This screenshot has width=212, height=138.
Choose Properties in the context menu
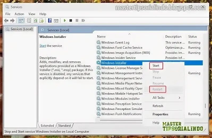coord(160,114)
